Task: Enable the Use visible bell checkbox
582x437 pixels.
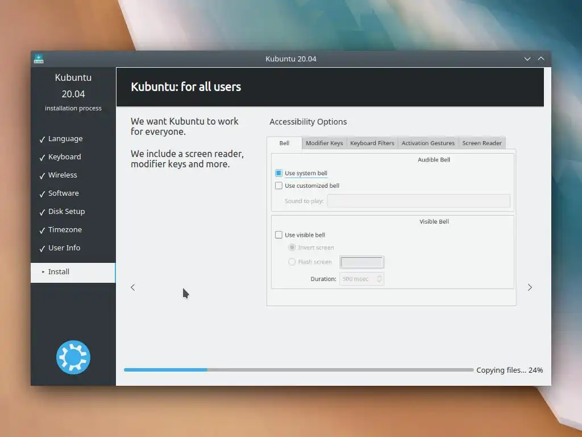Action: (278, 235)
